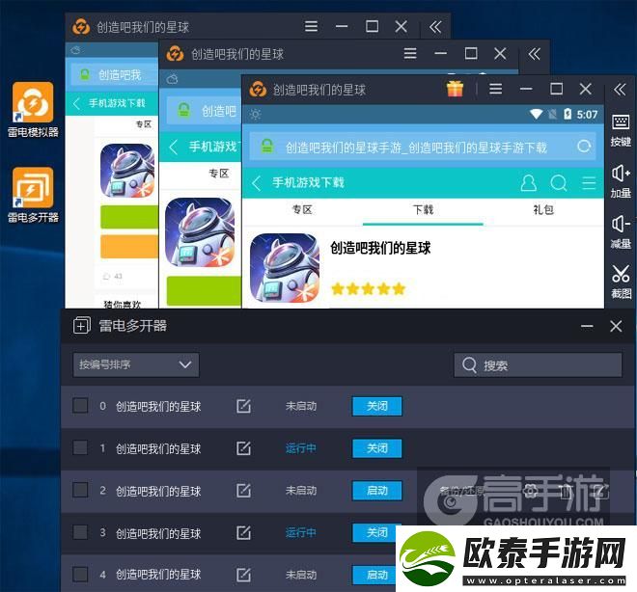Rename instance 0 with its edit icon

243,406
